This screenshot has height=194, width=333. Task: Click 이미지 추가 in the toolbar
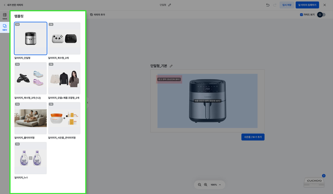pos(97,15)
